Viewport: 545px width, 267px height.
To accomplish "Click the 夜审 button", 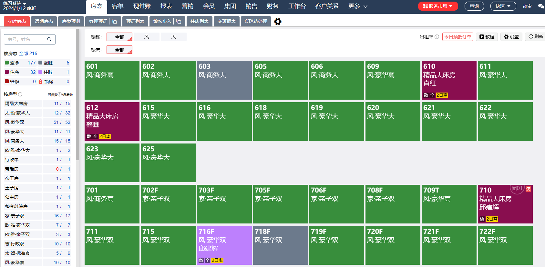I will [527, 6].
